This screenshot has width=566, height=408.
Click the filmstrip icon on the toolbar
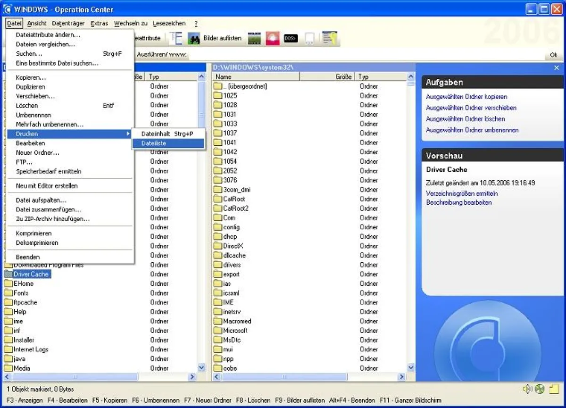(254, 38)
